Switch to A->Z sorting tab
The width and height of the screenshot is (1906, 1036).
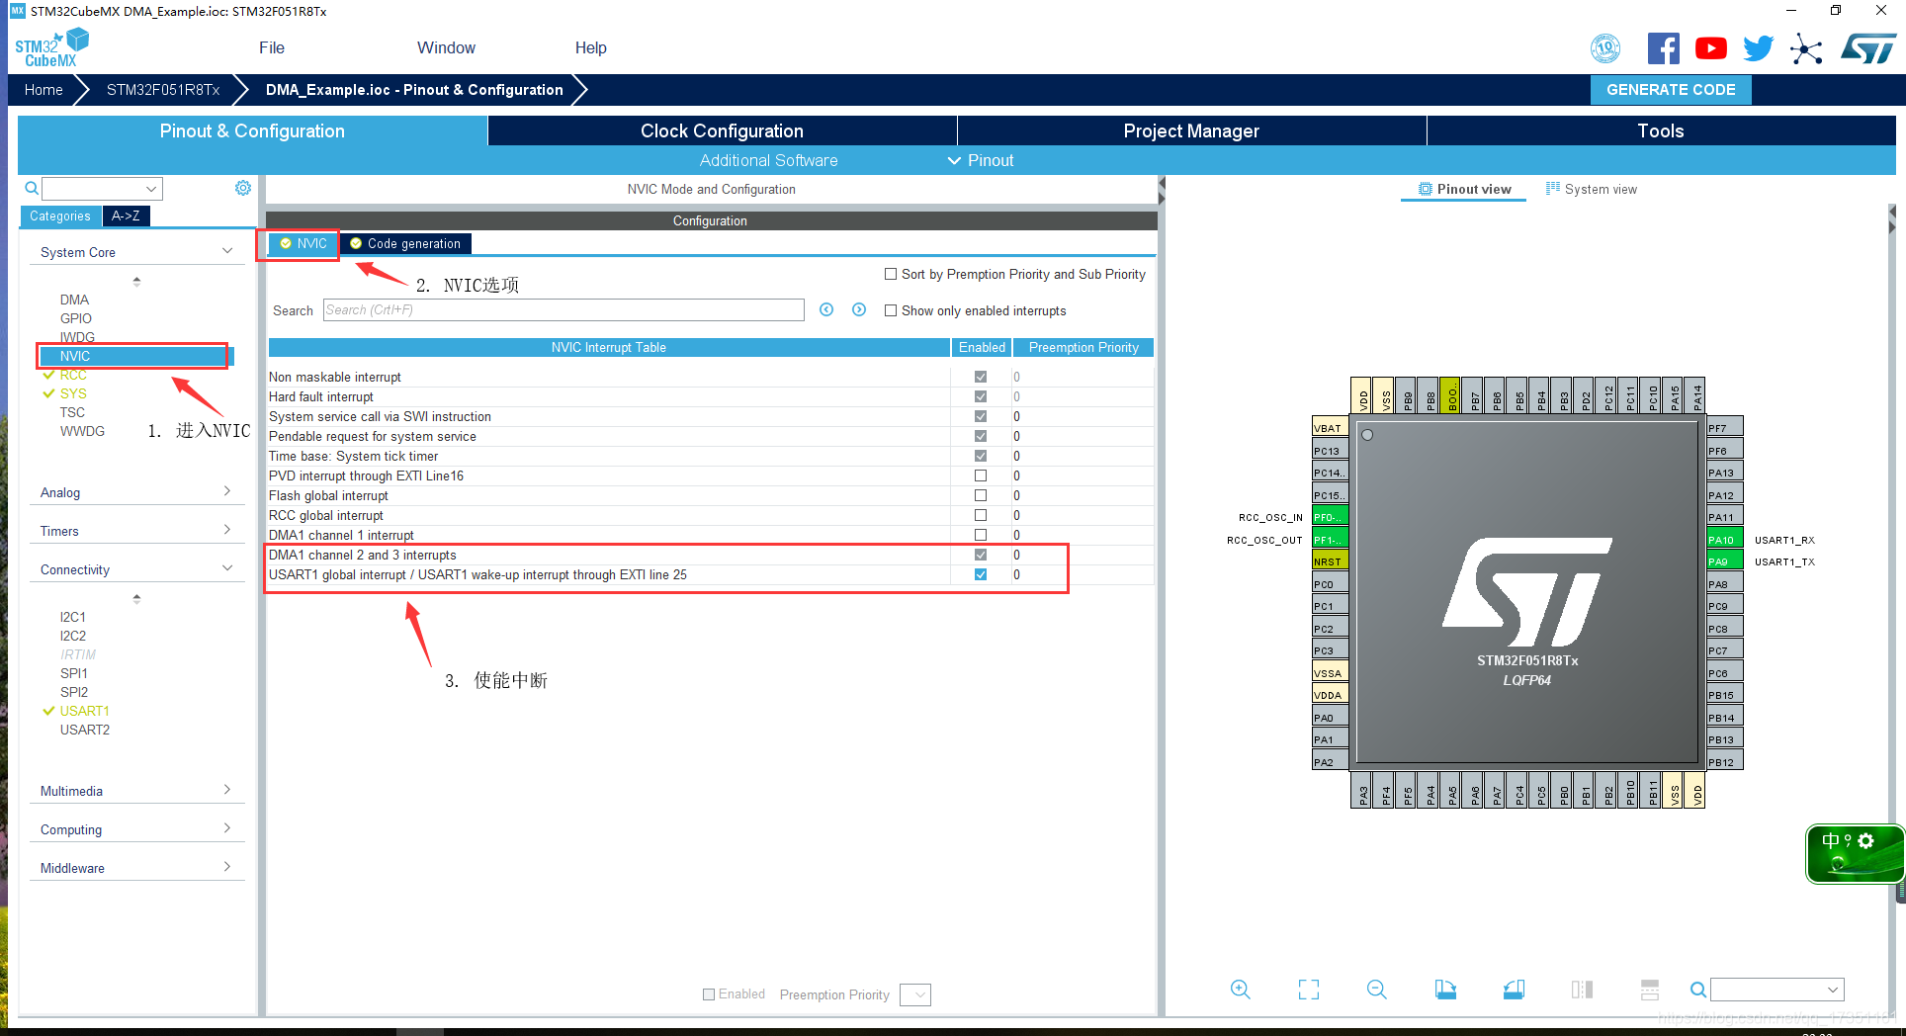[126, 216]
